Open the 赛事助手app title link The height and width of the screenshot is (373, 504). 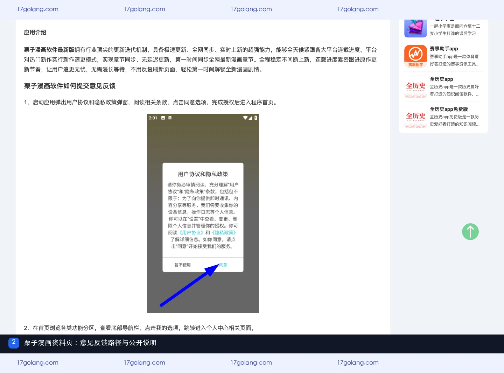pyautogui.click(x=444, y=49)
